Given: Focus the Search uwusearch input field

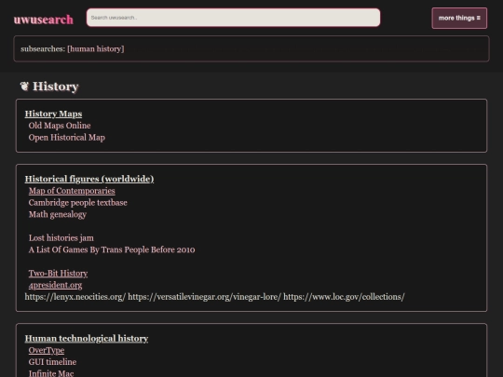Looking at the screenshot, I should pyautogui.click(x=233, y=18).
